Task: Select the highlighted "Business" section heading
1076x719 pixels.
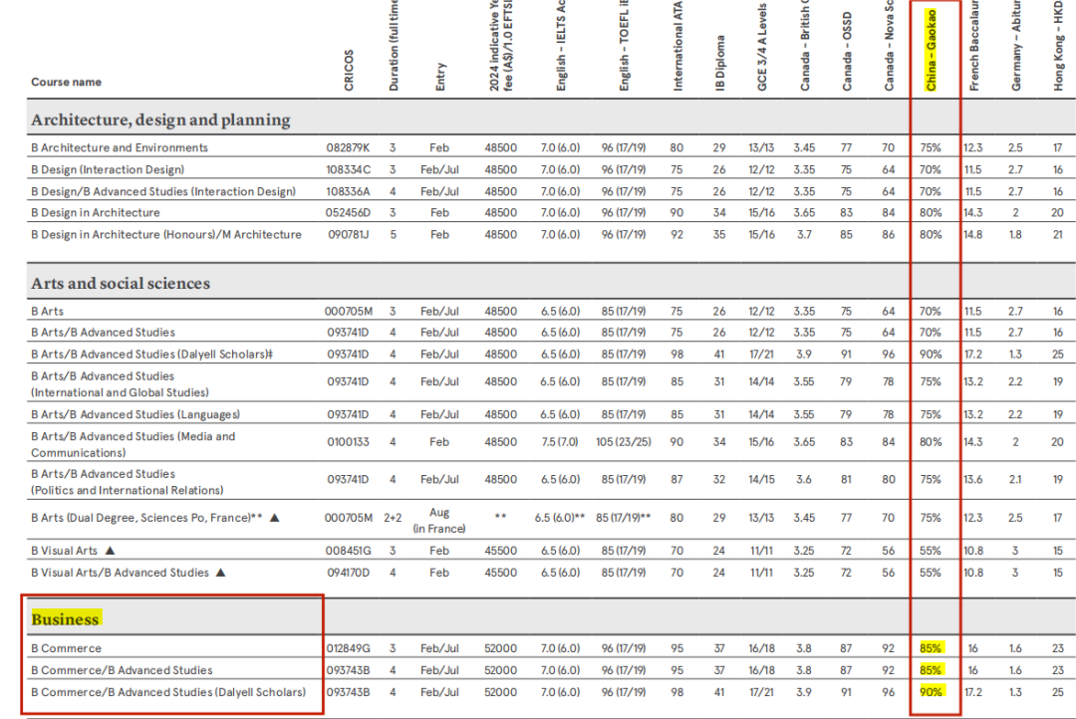Action: [x=65, y=619]
